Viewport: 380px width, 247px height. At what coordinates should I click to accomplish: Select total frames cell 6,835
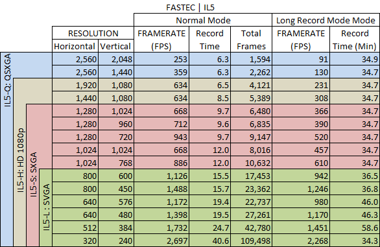coord(251,124)
